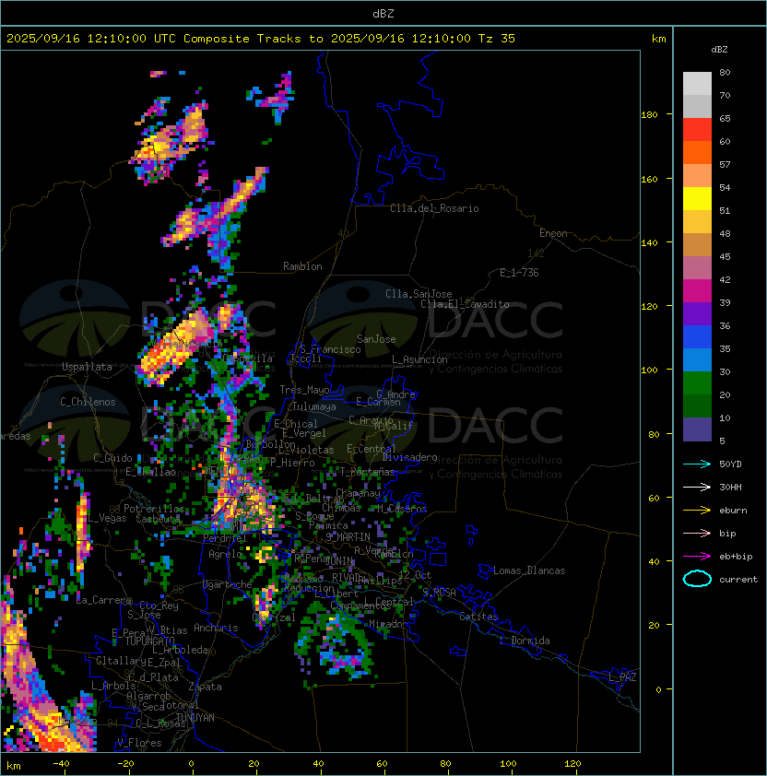This screenshot has width=767, height=776.
Task: Click the 'Divisadero' place label
Action: tap(409, 457)
